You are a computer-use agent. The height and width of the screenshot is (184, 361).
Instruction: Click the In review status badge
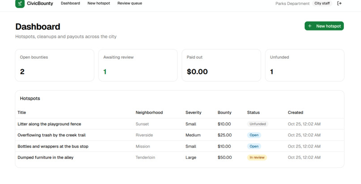point(257,158)
